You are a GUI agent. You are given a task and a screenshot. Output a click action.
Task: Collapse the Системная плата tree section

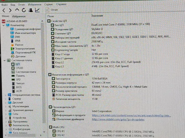point(4,60)
